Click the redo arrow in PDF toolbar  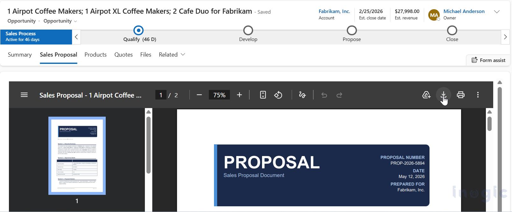click(x=339, y=95)
